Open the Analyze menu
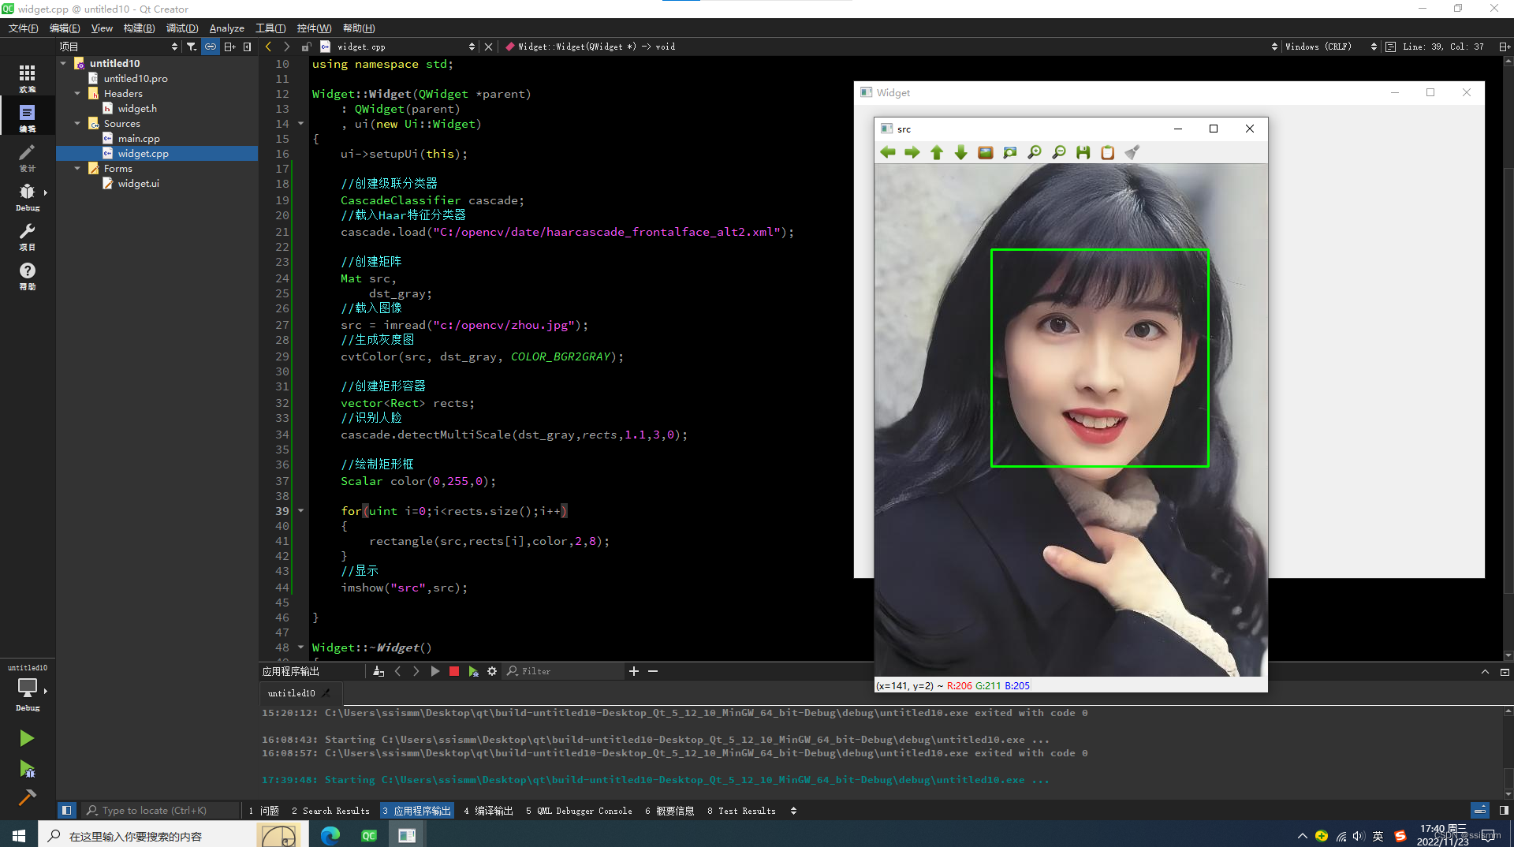This screenshot has height=847, width=1514. click(226, 28)
